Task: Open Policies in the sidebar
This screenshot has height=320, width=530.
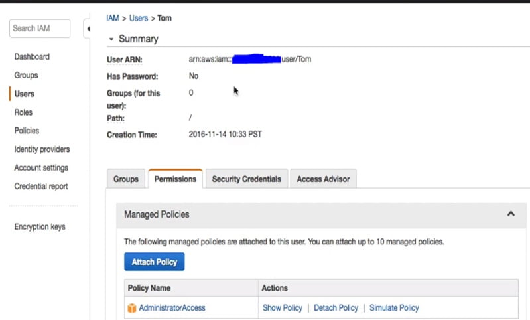Action: point(27,131)
